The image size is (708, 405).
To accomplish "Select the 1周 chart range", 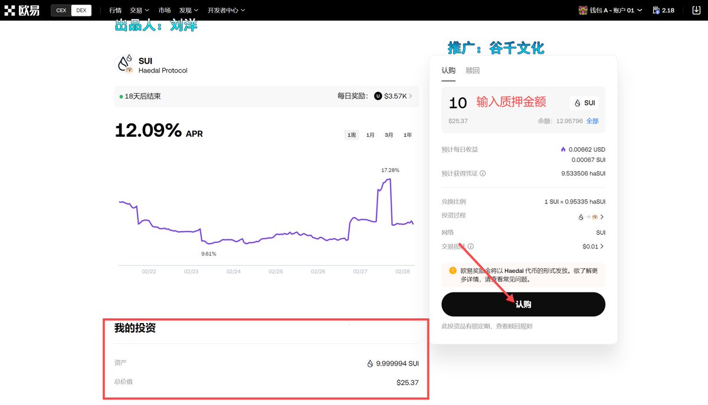I will tap(352, 135).
